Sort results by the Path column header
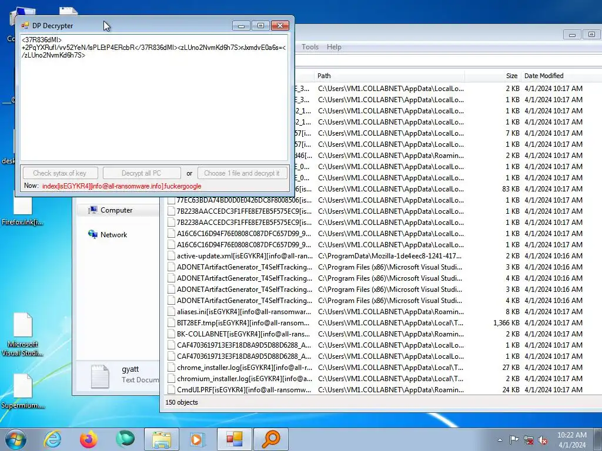The height and width of the screenshot is (451, 602). 389,76
